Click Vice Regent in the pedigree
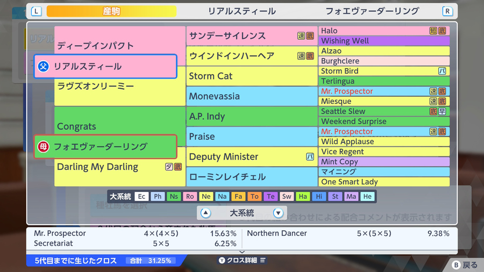The width and height of the screenshot is (484, 272). click(384, 152)
